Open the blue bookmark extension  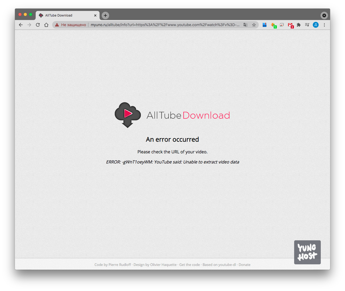[265, 25]
